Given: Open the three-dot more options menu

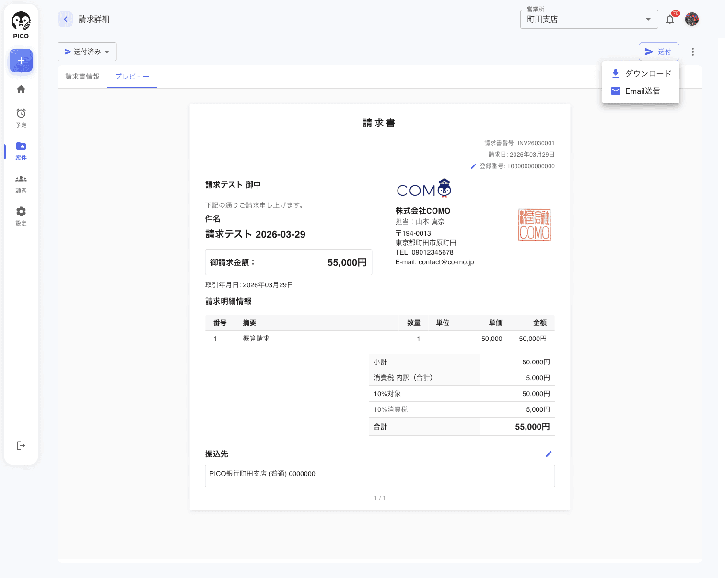Looking at the screenshot, I should click(x=693, y=52).
